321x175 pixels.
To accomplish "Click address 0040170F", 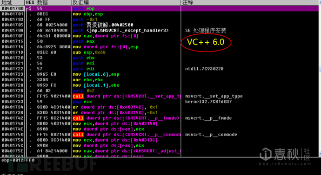I will coord(13,36).
